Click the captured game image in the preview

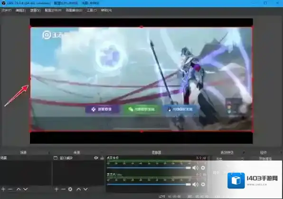point(141,79)
